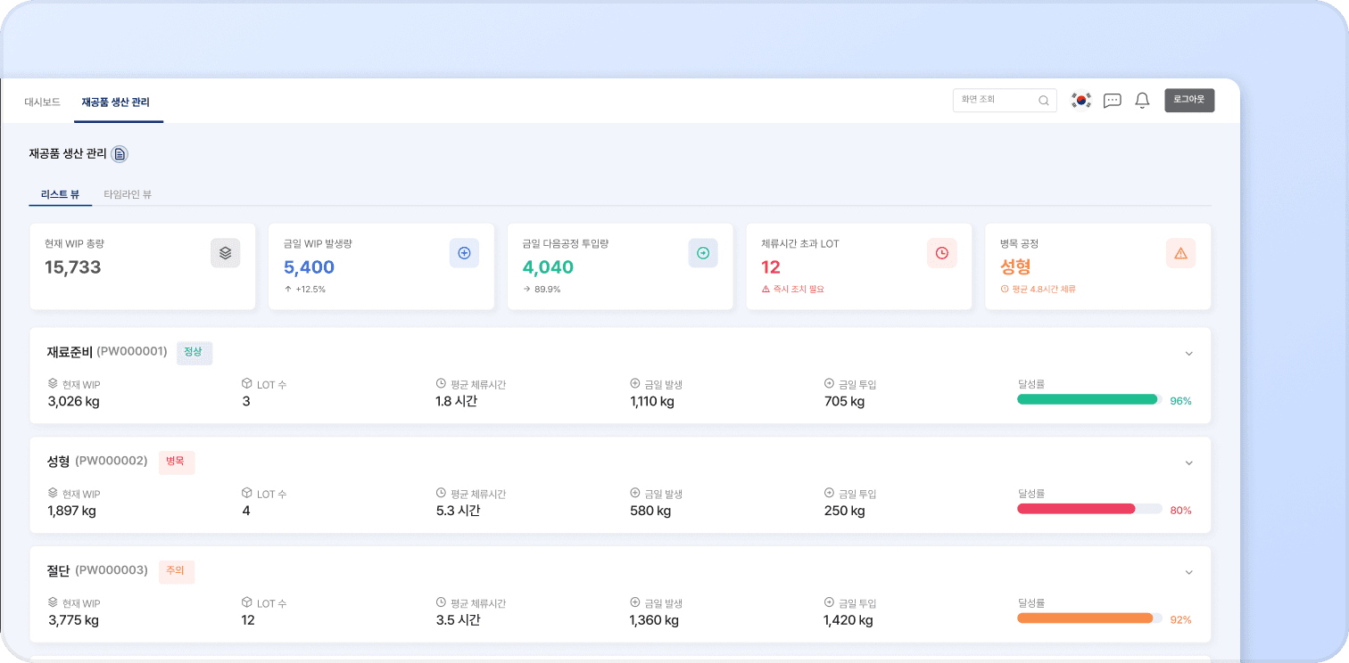The height and width of the screenshot is (663, 1349).
Task: Click the 3,775 kg 현재 WIP value
Action: (73, 621)
